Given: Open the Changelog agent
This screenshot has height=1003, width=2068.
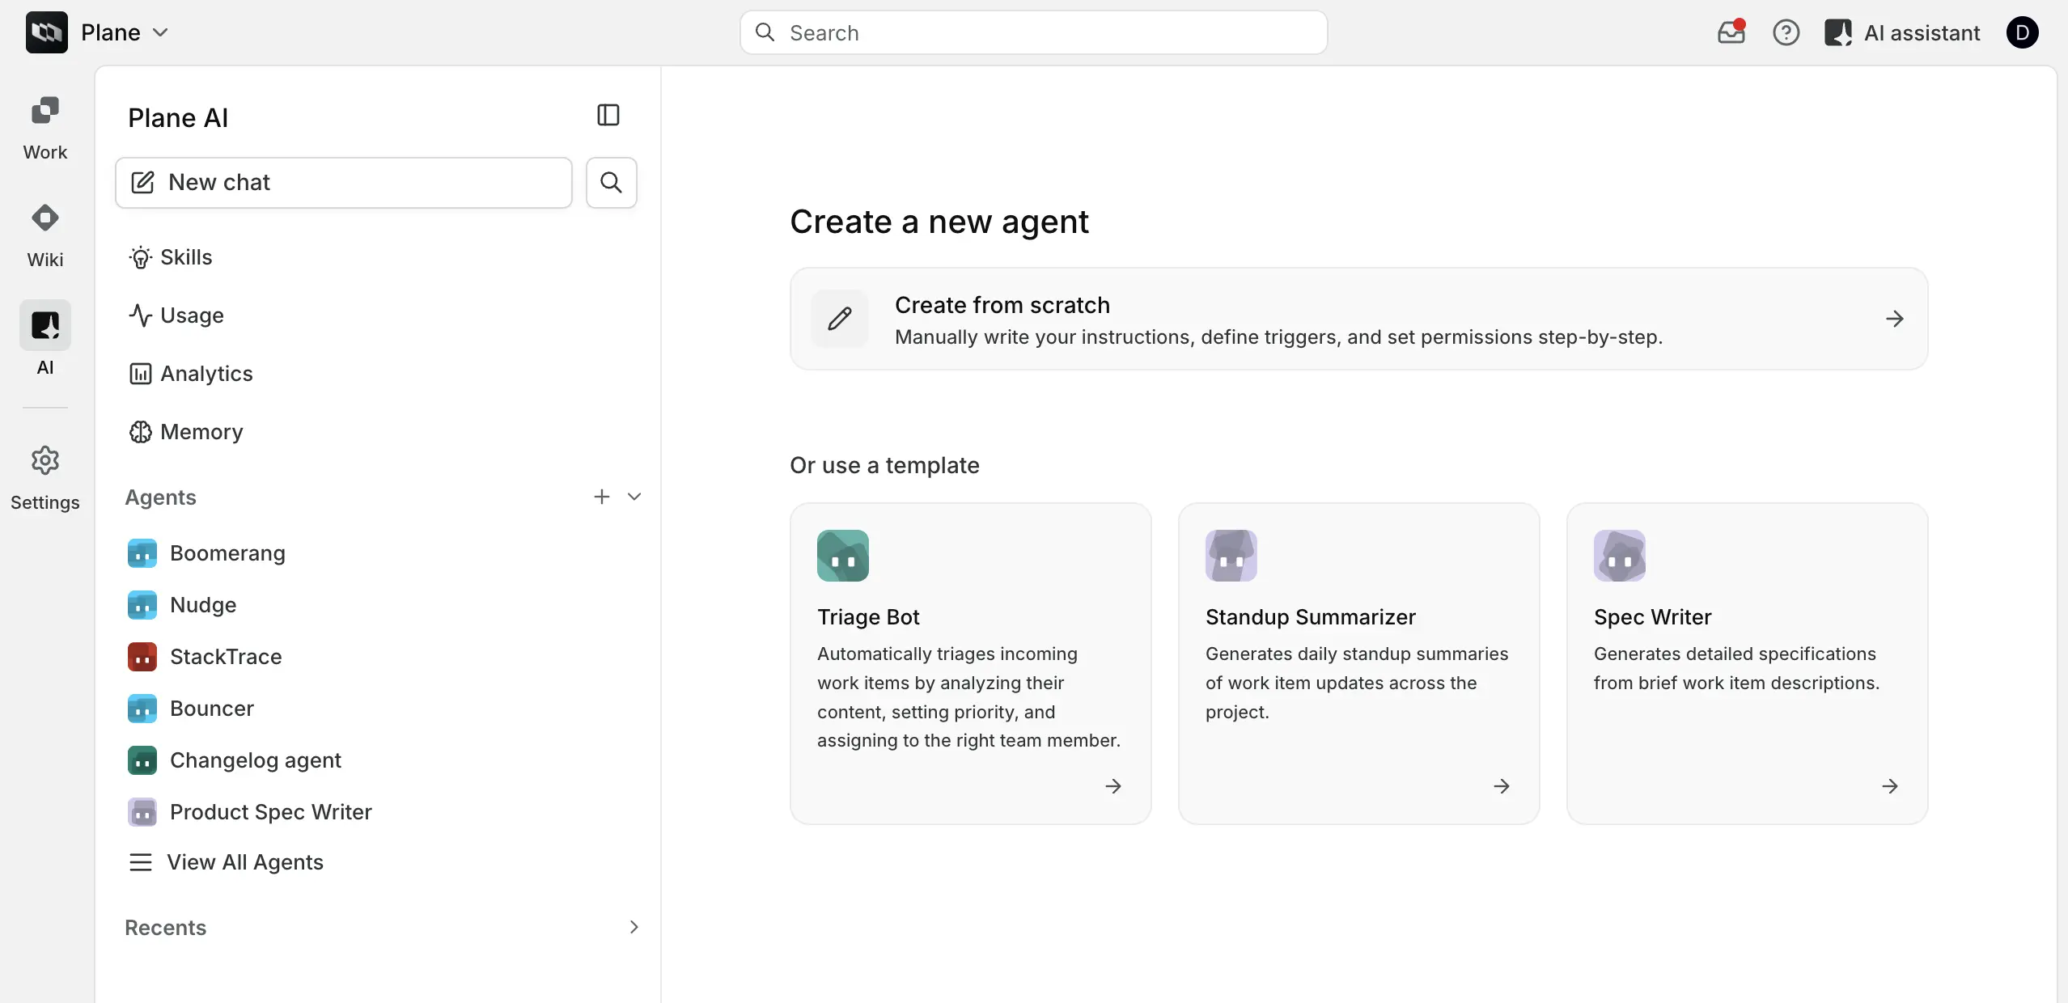Looking at the screenshot, I should click(x=235, y=760).
